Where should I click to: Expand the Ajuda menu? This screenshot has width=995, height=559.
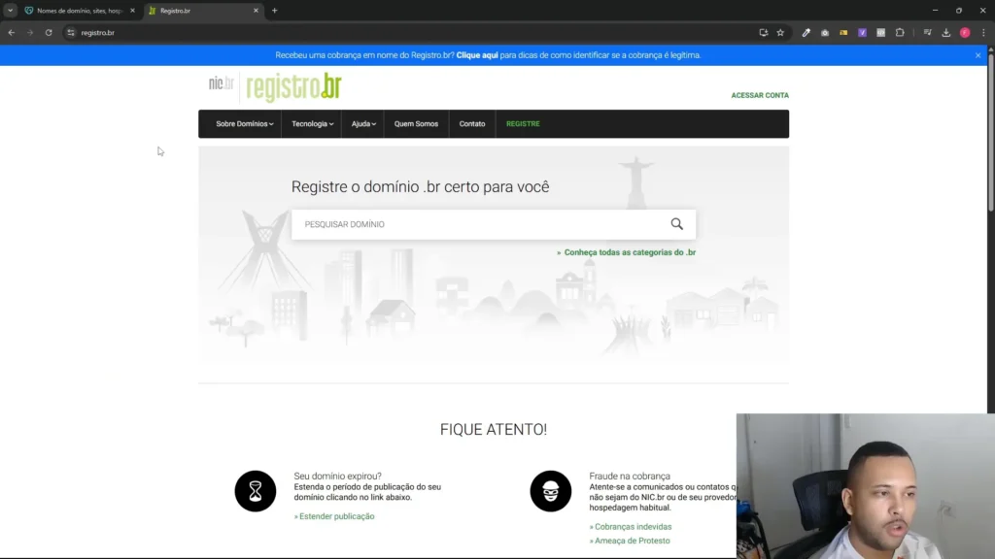[363, 123]
